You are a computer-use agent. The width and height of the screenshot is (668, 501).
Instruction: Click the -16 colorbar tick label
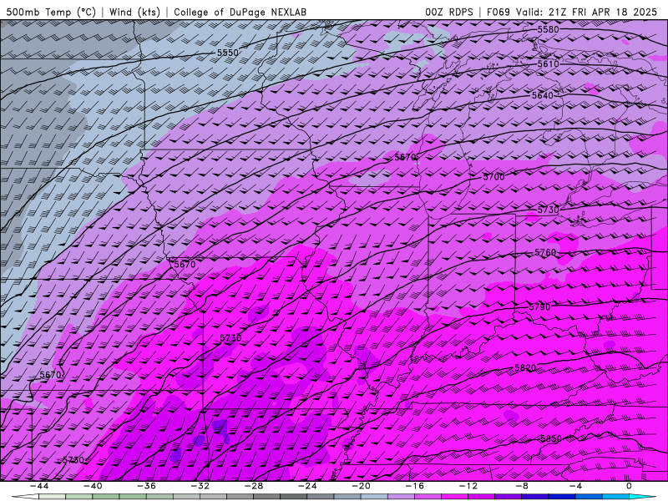point(414,486)
